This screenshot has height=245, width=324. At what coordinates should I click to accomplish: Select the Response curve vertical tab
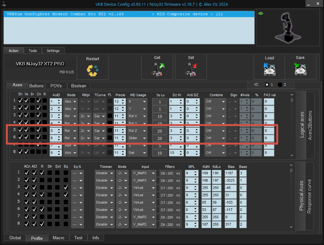309,196
